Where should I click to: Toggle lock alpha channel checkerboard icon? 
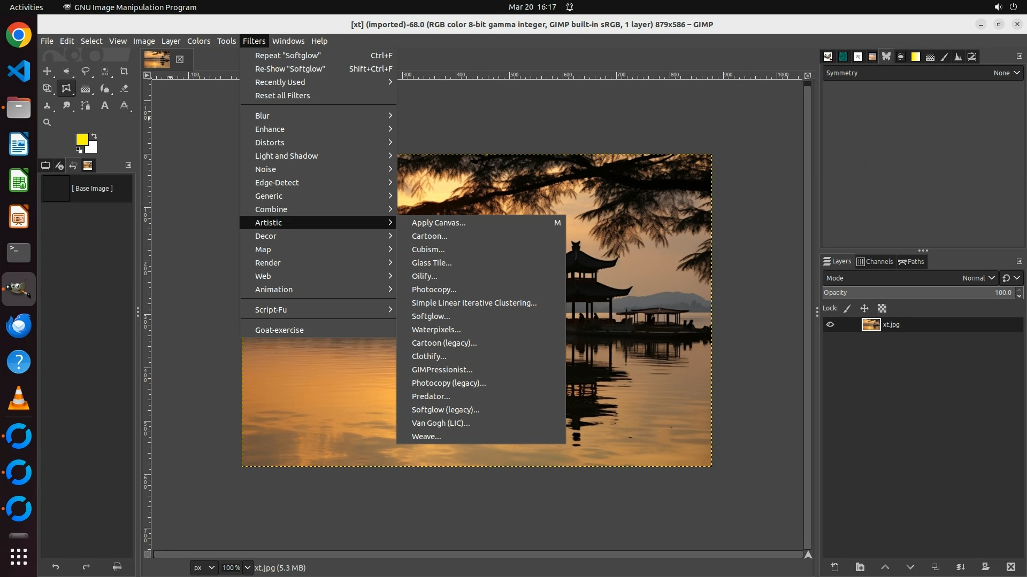point(882,308)
